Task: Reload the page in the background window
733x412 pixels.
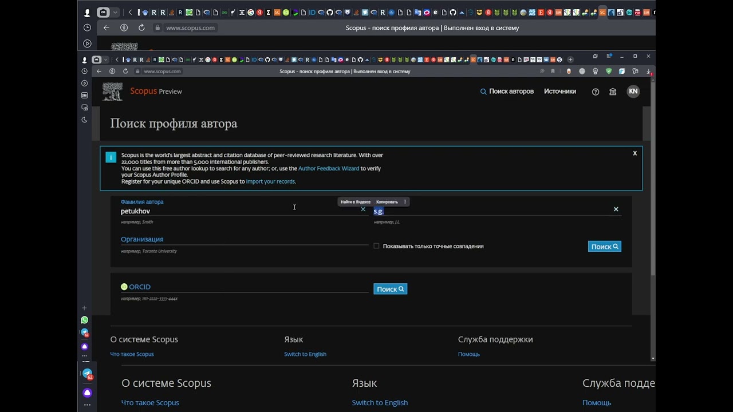Action: pyautogui.click(x=141, y=27)
